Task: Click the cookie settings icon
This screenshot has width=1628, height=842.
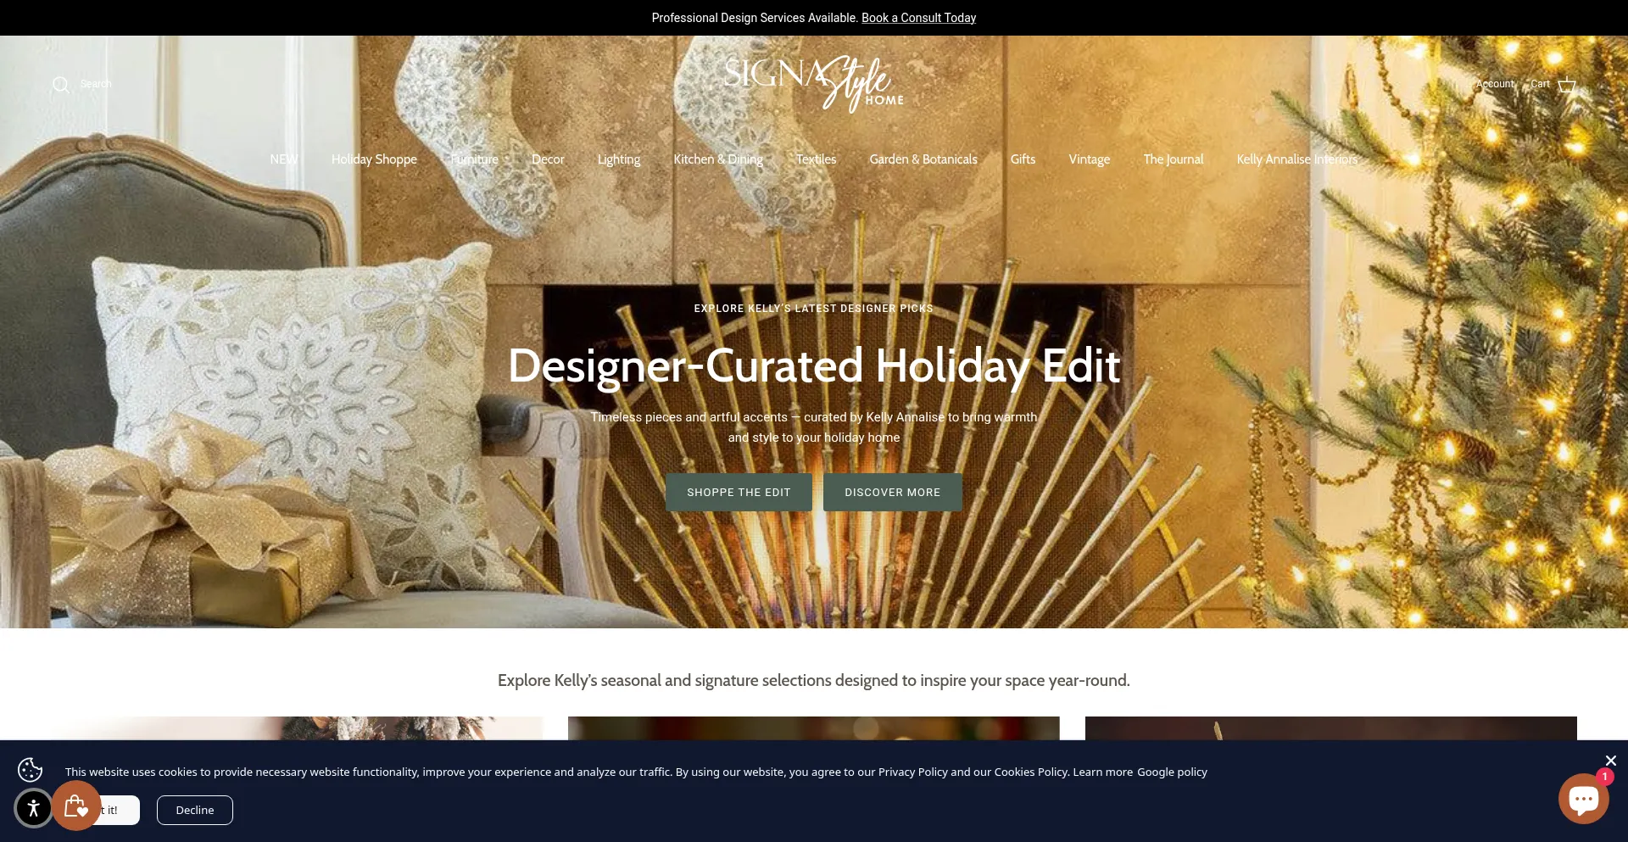Action: 31,770
